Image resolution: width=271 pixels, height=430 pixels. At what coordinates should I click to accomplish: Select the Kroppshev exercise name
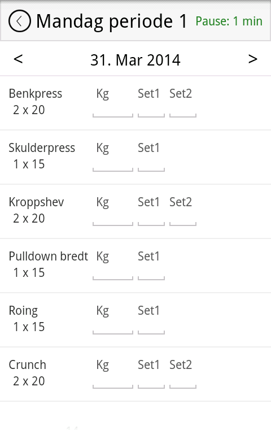pos(36,203)
